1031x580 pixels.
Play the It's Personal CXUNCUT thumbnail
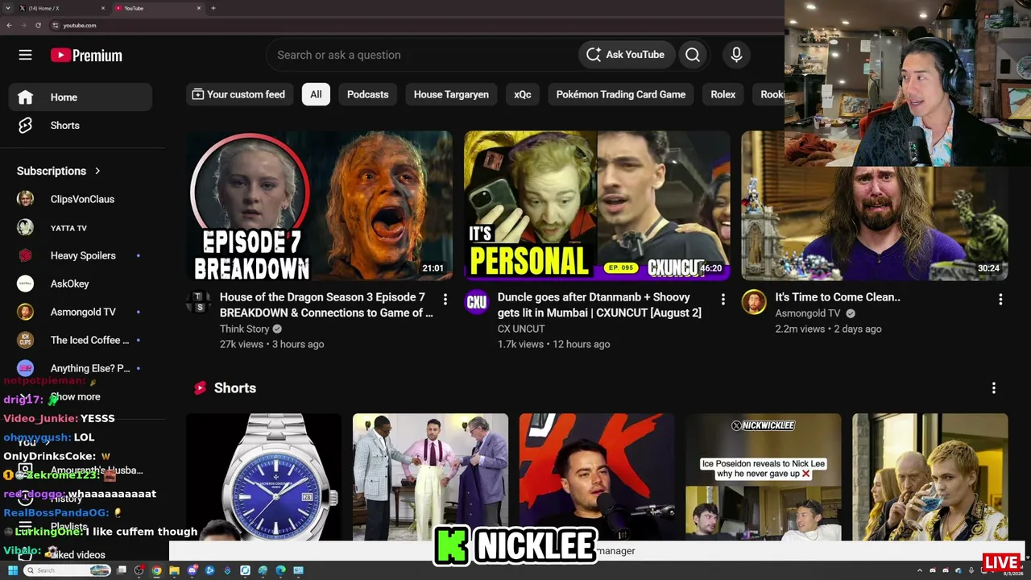coord(597,205)
